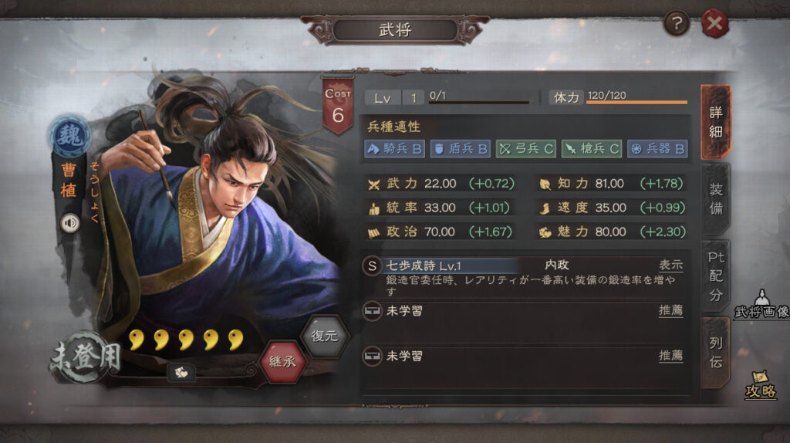This screenshot has width=790, height=443.
Task: Click the 魏 faction emblem
Action: pyautogui.click(x=69, y=136)
